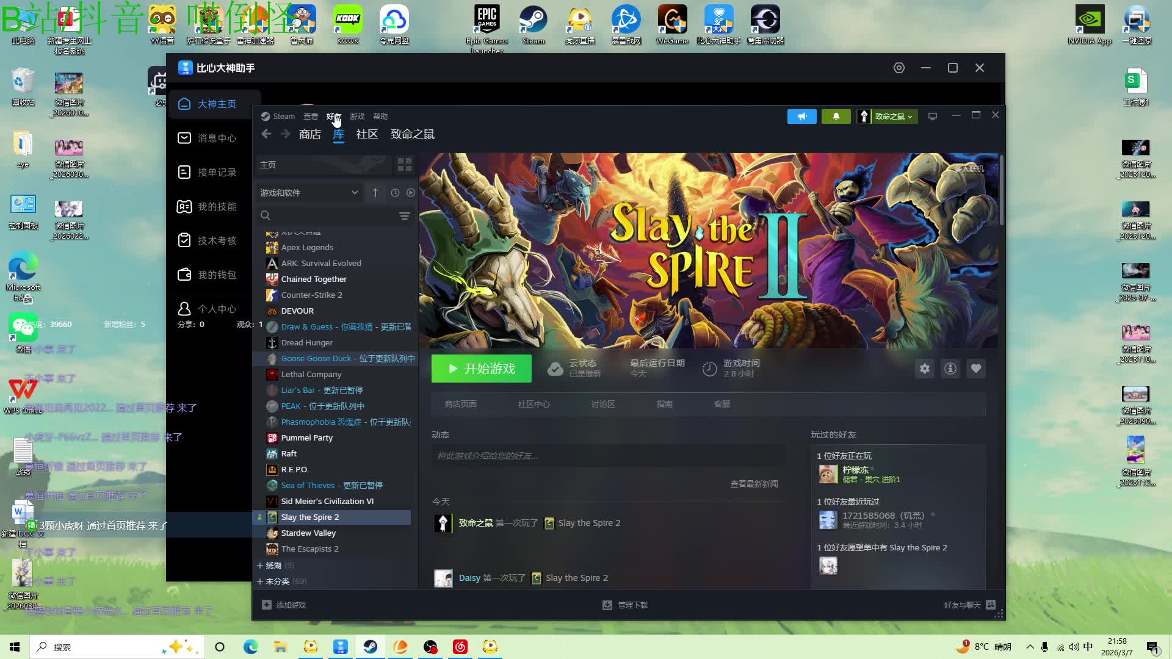Select Stardew Valley in game list

point(308,533)
